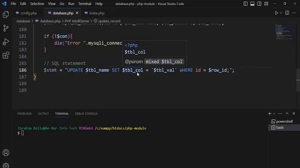Click the '// SQL statement' comment
This screenshot has height=168, width=300.
(65, 63)
